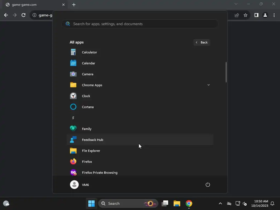Open the power options button
This screenshot has width=280, height=210.
[x=208, y=185]
